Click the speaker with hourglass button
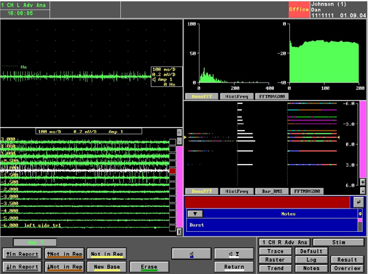Viewport: 368px width, 274px height. [x=234, y=254]
